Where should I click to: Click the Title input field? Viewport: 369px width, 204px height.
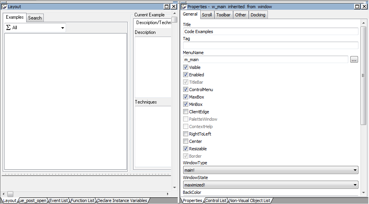pyautogui.click(x=271, y=32)
